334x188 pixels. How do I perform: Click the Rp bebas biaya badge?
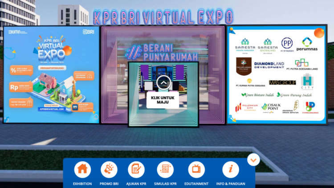pyautogui.click(x=21, y=87)
